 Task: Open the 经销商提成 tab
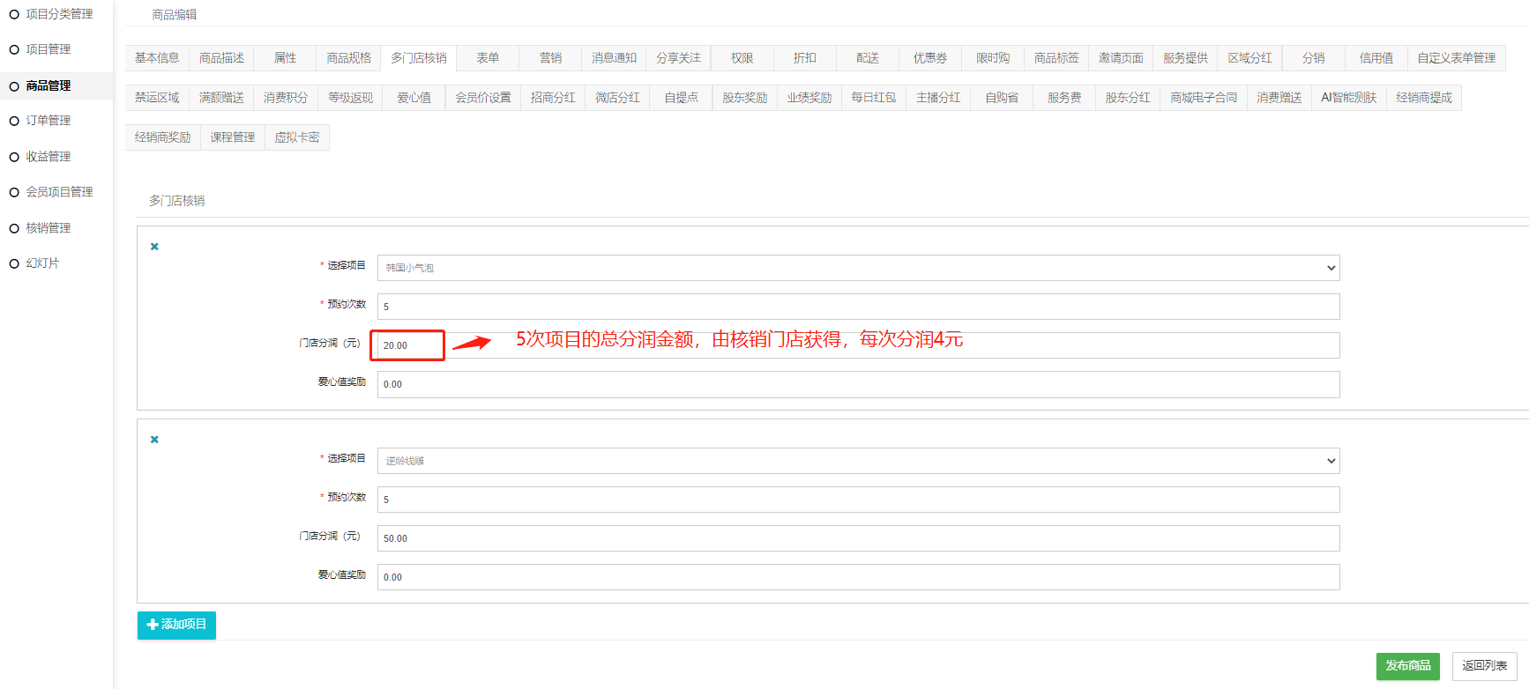tap(1424, 98)
